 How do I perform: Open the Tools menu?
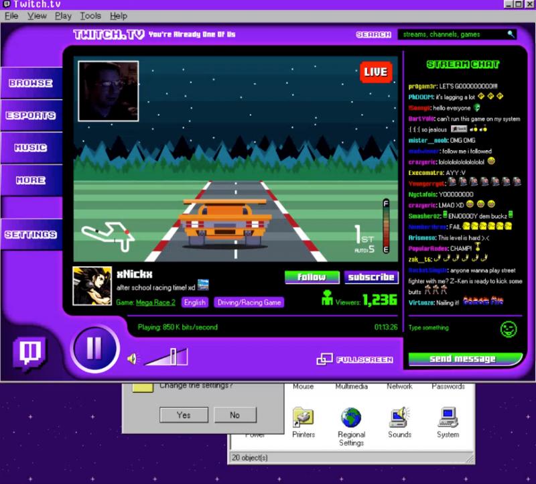(x=90, y=15)
